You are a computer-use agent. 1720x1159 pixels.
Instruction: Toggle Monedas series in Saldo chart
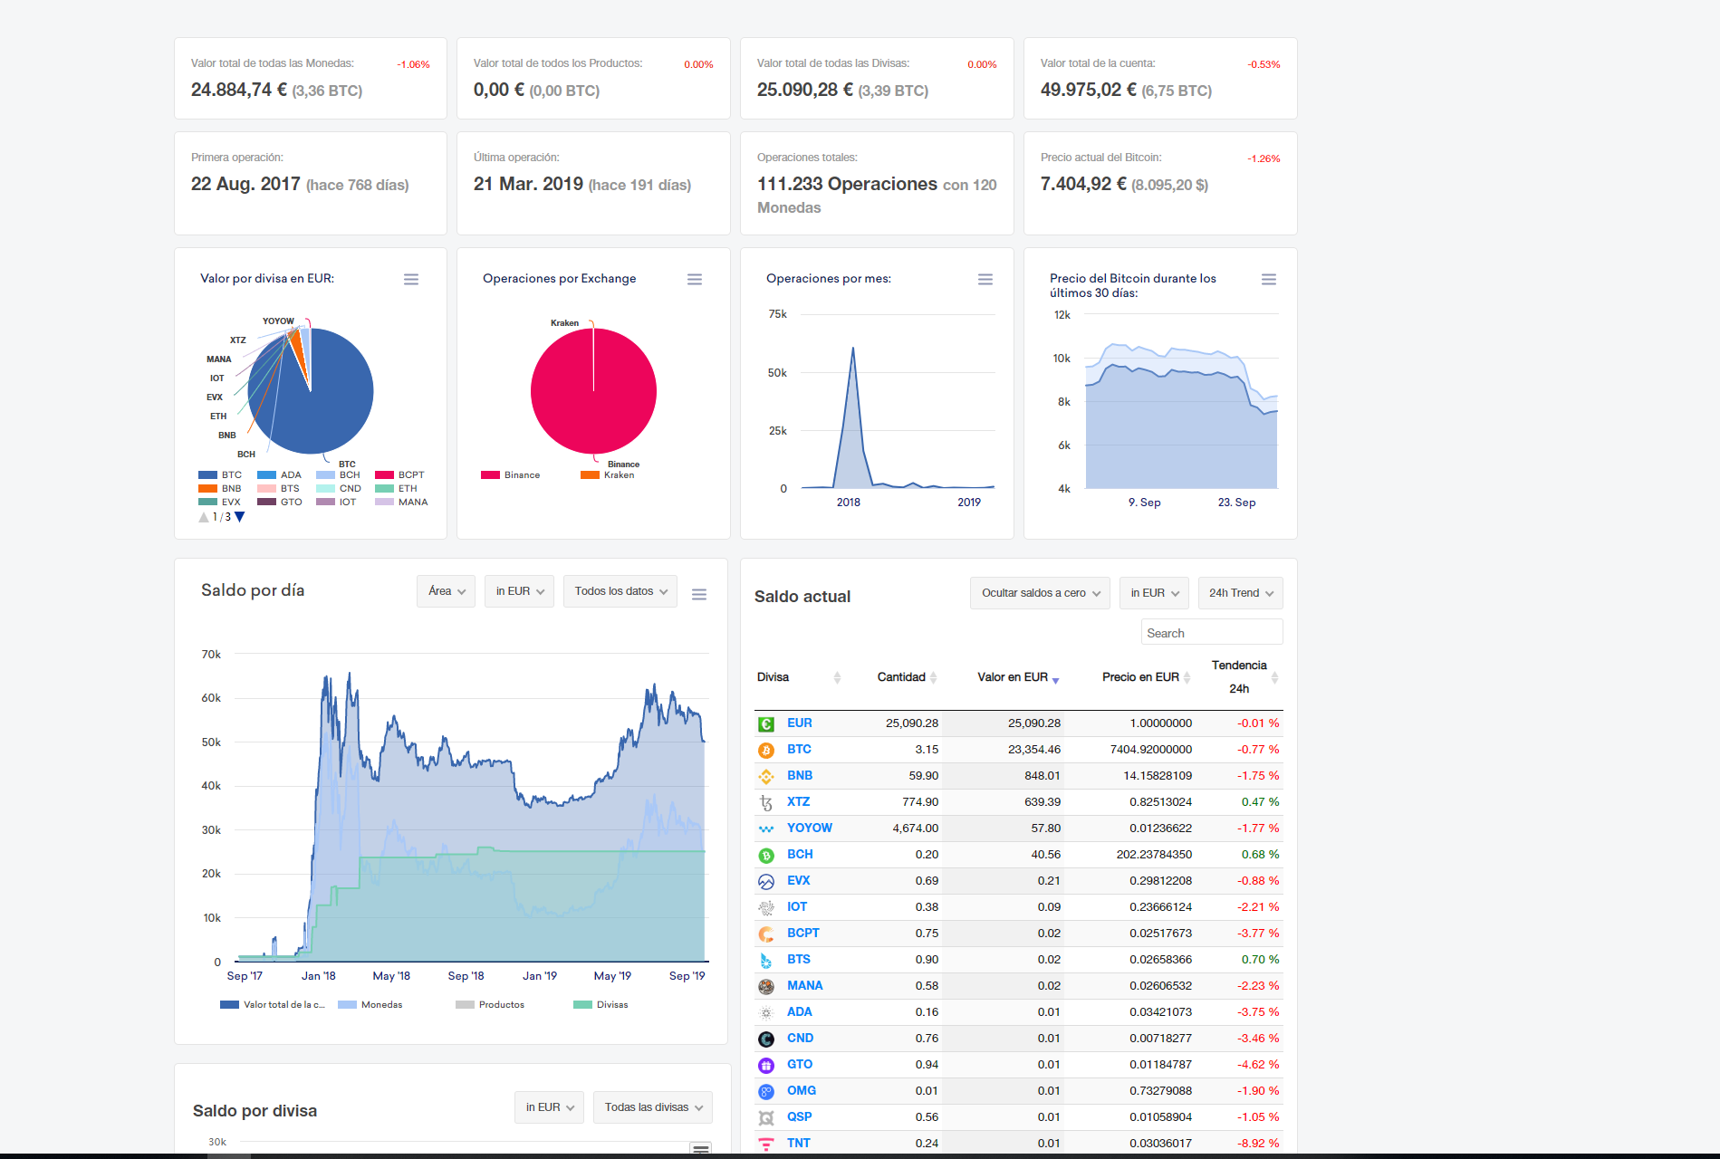(x=370, y=1004)
